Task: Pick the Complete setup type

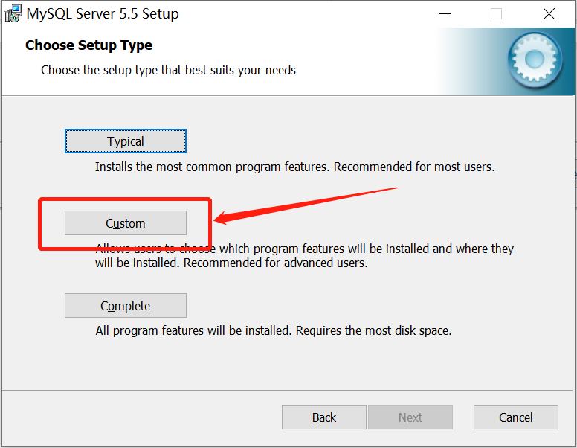Action: 126,306
